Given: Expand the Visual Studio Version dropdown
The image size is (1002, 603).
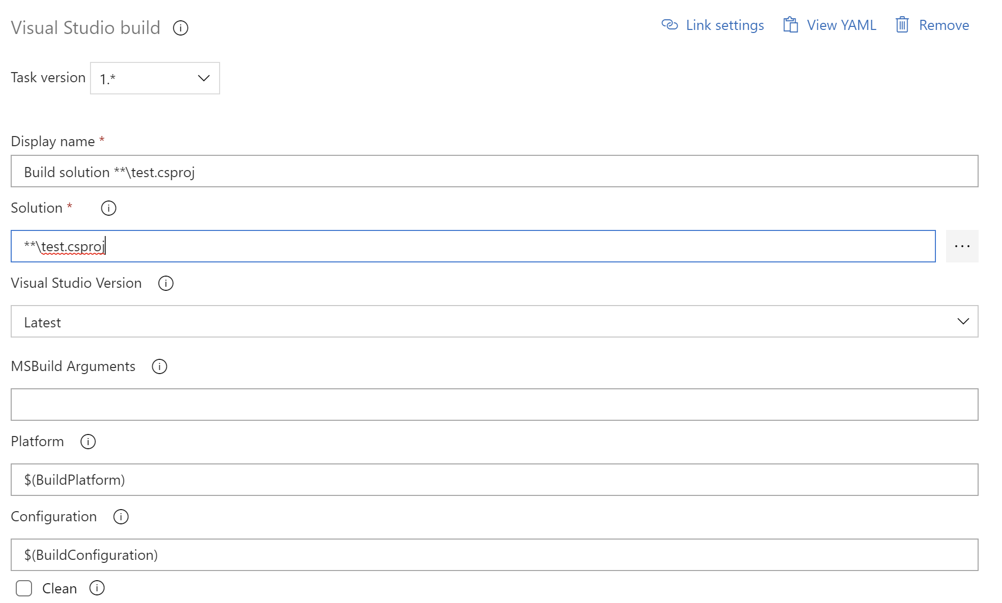Looking at the screenshot, I should coord(494,321).
